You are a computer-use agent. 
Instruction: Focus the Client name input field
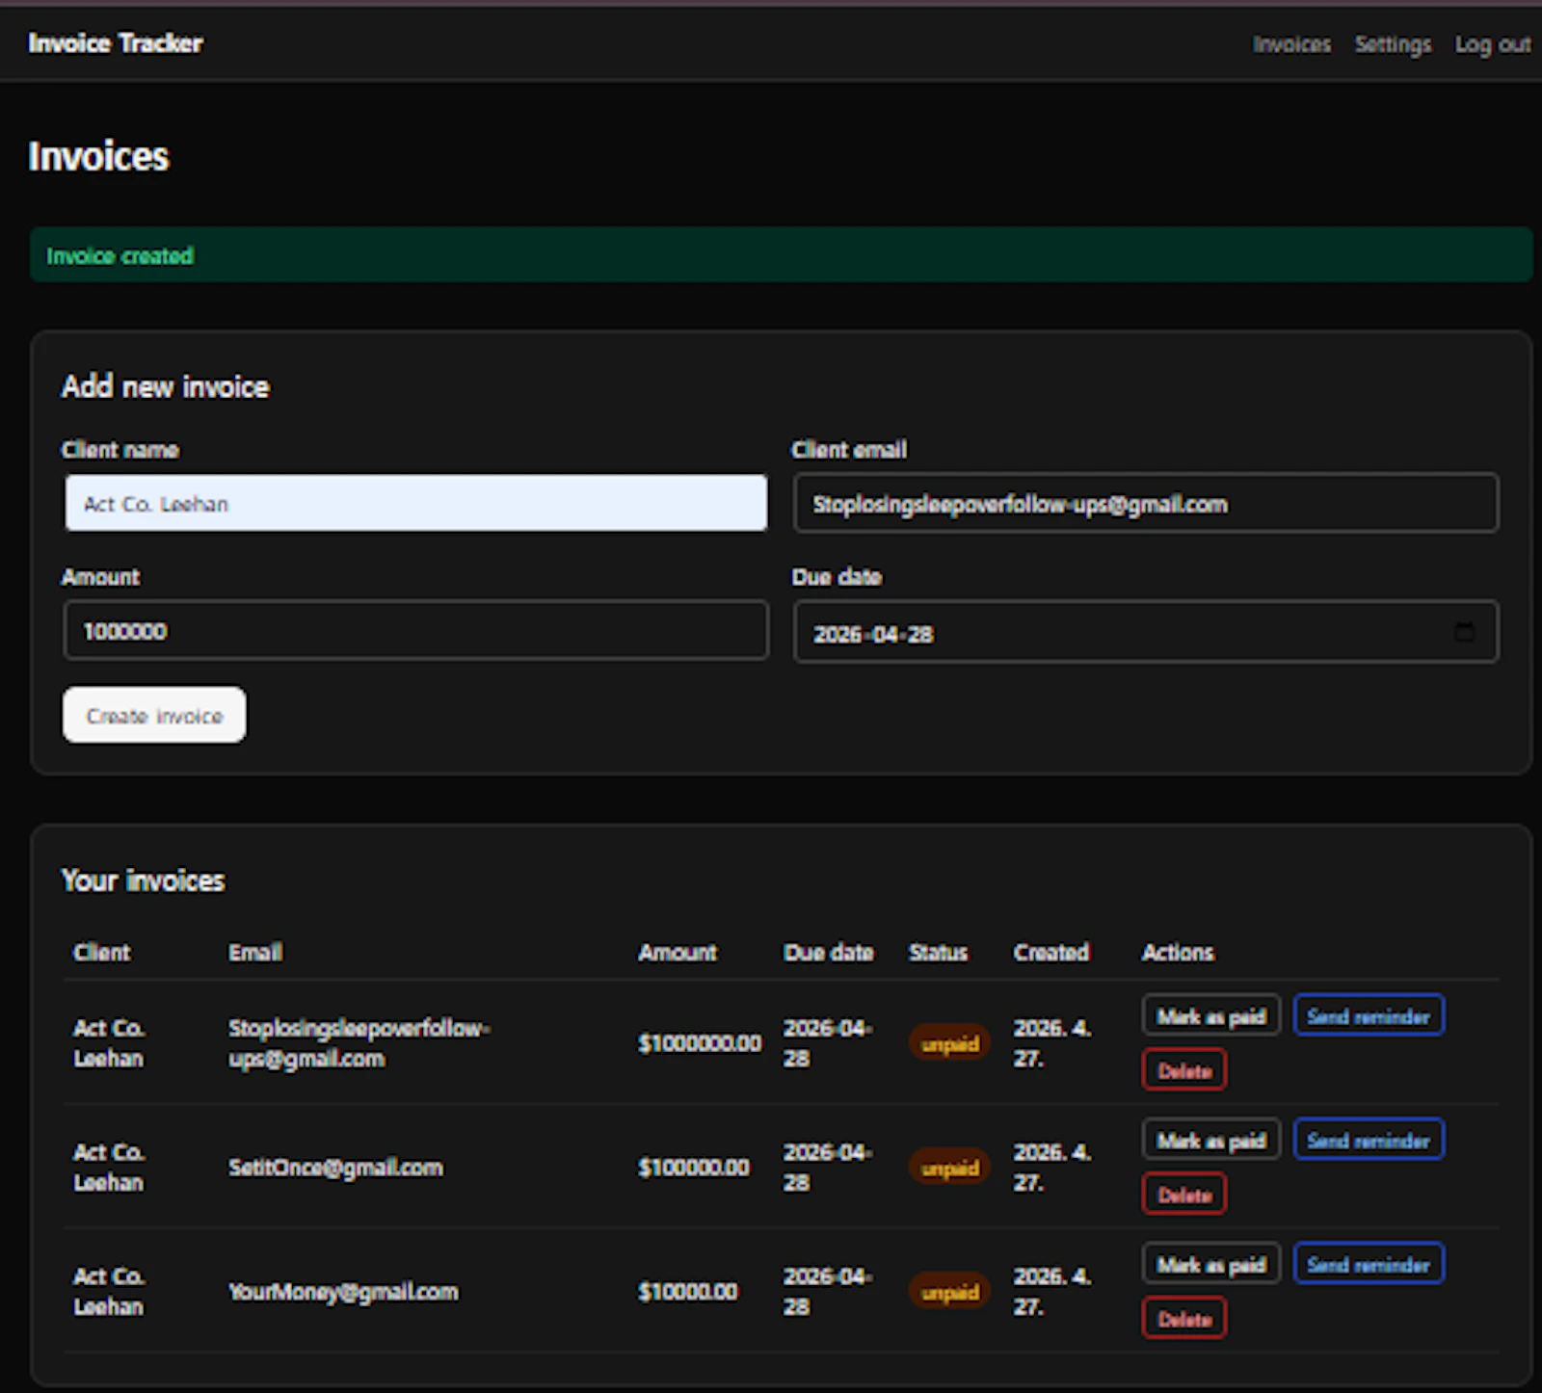416,503
